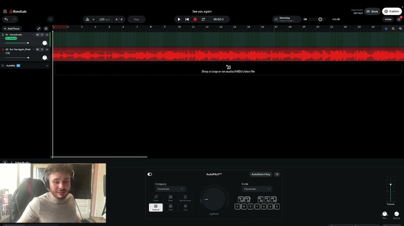Undo the last action
The width and height of the screenshot is (404, 226).
[6, 19]
